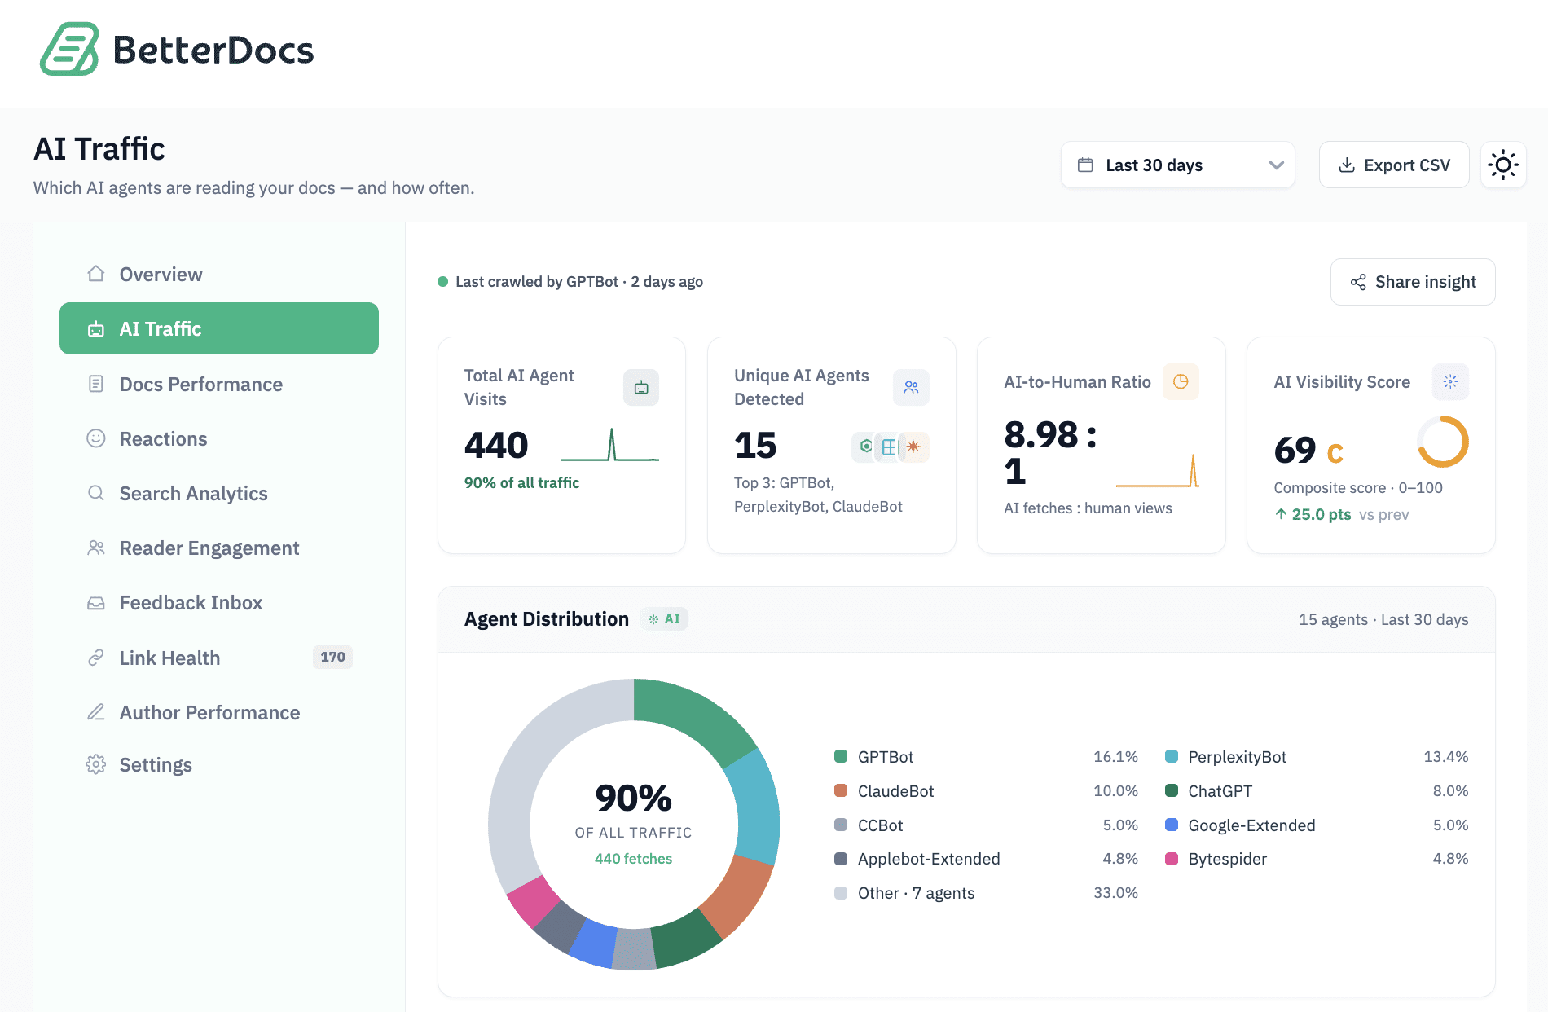This screenshot has height=1012, width=1548.
Task: Click the 16.1% value for GPTBot
Action: tap(1115, 757)
